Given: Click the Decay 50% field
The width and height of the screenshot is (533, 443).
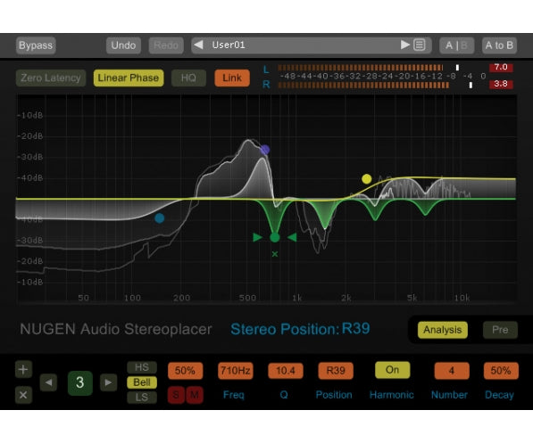Looking at the screenshot, I should click(501, 370).
